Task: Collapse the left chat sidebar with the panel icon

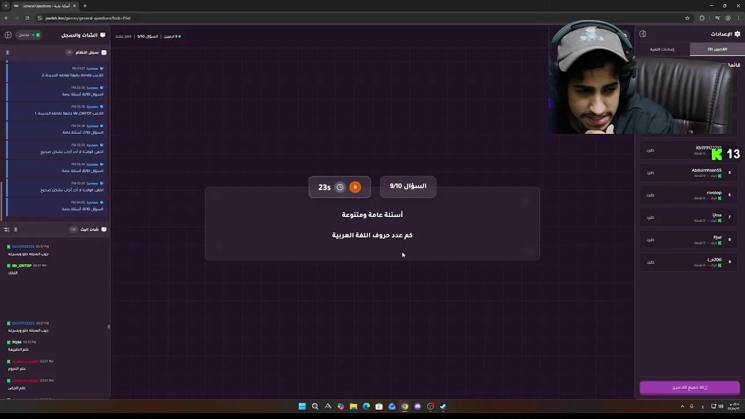Action: 8,35
